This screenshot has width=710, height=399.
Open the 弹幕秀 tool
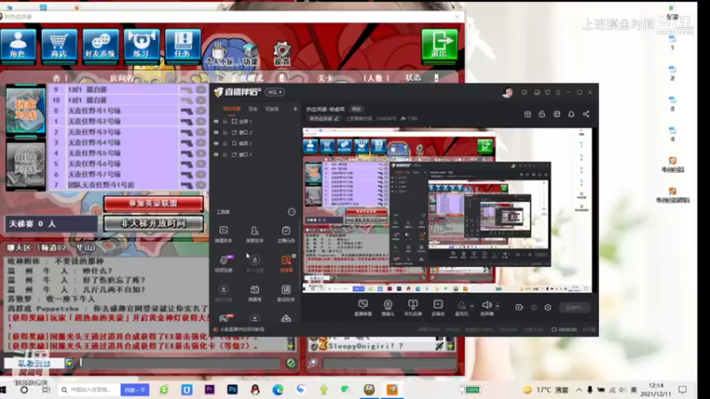point(255,293)
